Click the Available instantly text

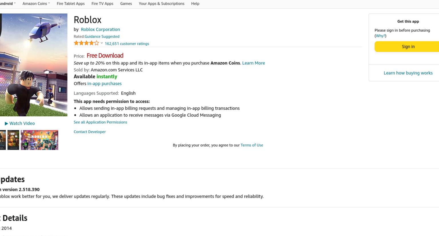click(x=95, y=77)
